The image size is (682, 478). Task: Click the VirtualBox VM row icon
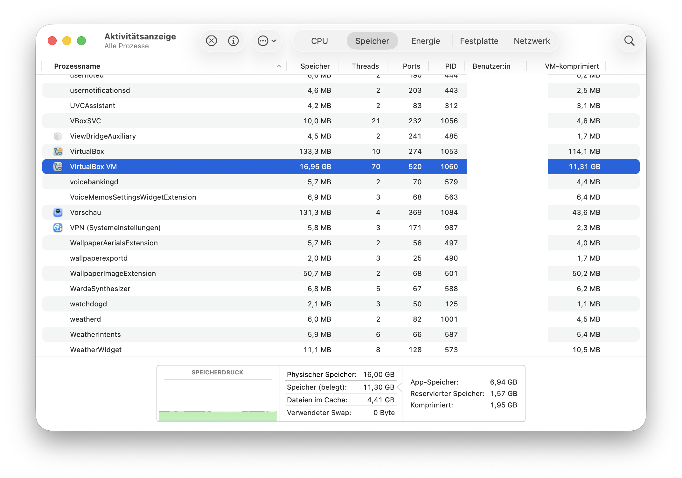tap(58, 167)
